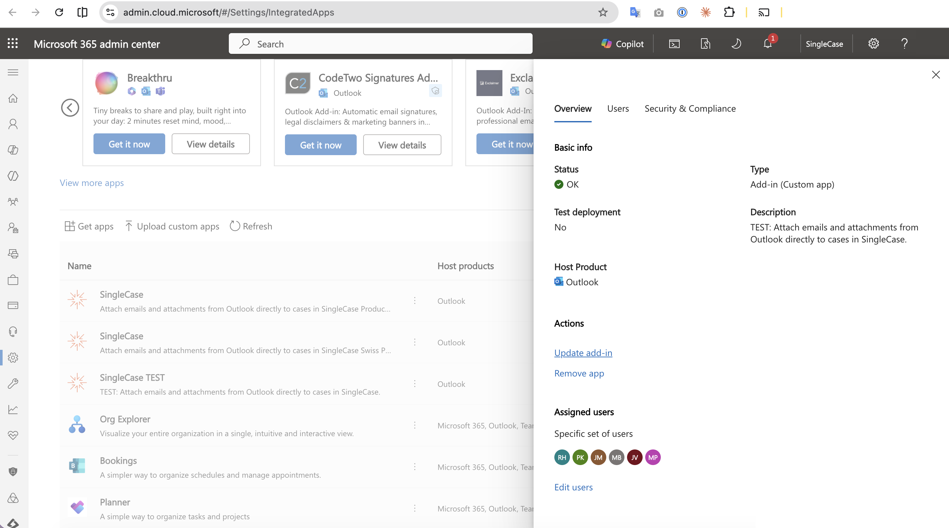
Task: Open Reports chart icon in sidebar
Action: [x=13, y=409]
